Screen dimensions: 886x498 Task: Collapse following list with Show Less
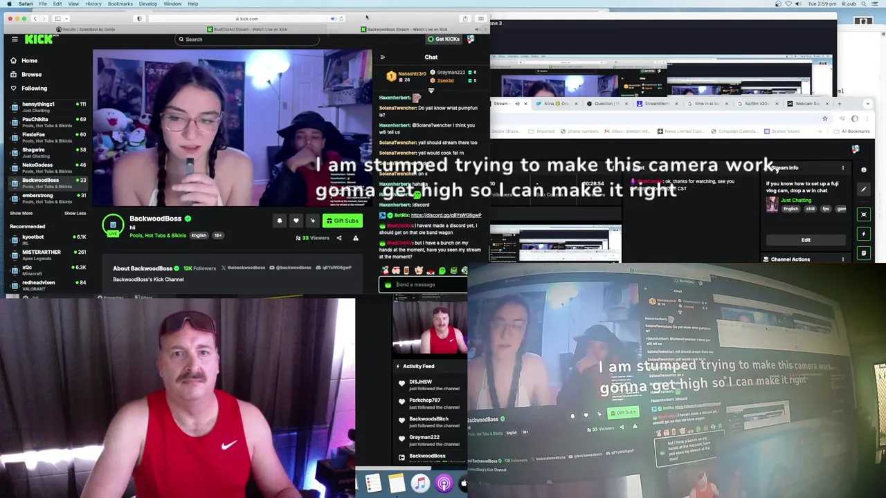click(x=75, y=214)
